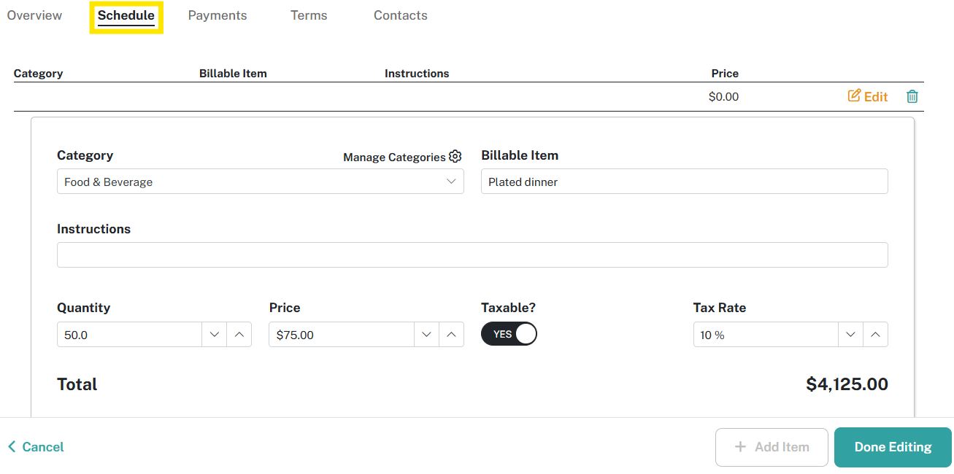Decrease Tax Rate with the down arrow
Screen dimensions: 954x474
coord(851,335)
